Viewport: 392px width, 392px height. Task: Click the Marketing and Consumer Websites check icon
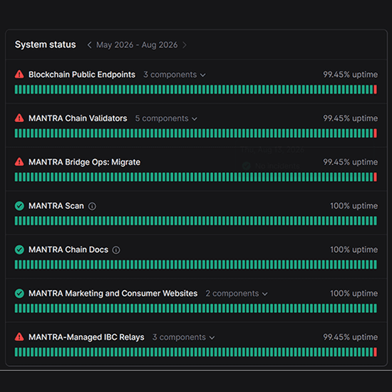19,293
